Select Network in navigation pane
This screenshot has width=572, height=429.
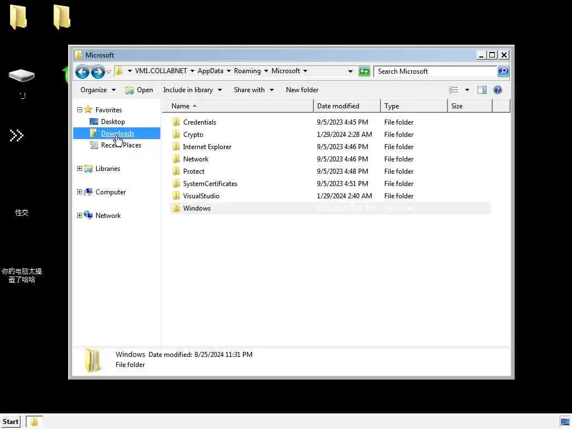pos(108,215)
